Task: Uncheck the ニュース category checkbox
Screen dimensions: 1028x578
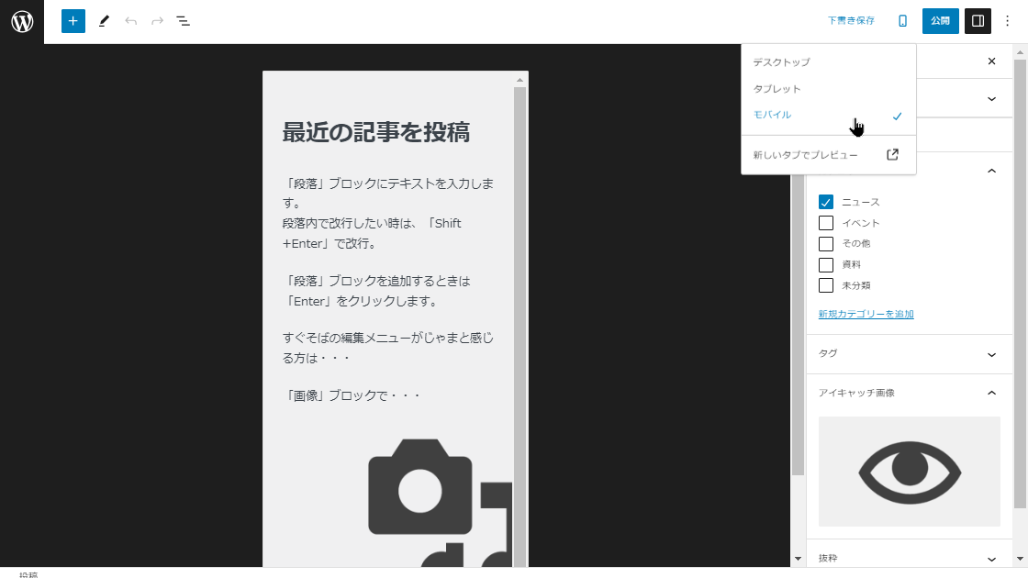Action: pos(826,202)
